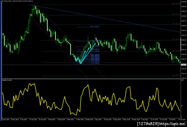This screenshot has width=187, height=127.
Task: Click the 16 Apr 2015 date label
Action: (x=108, y=120)
